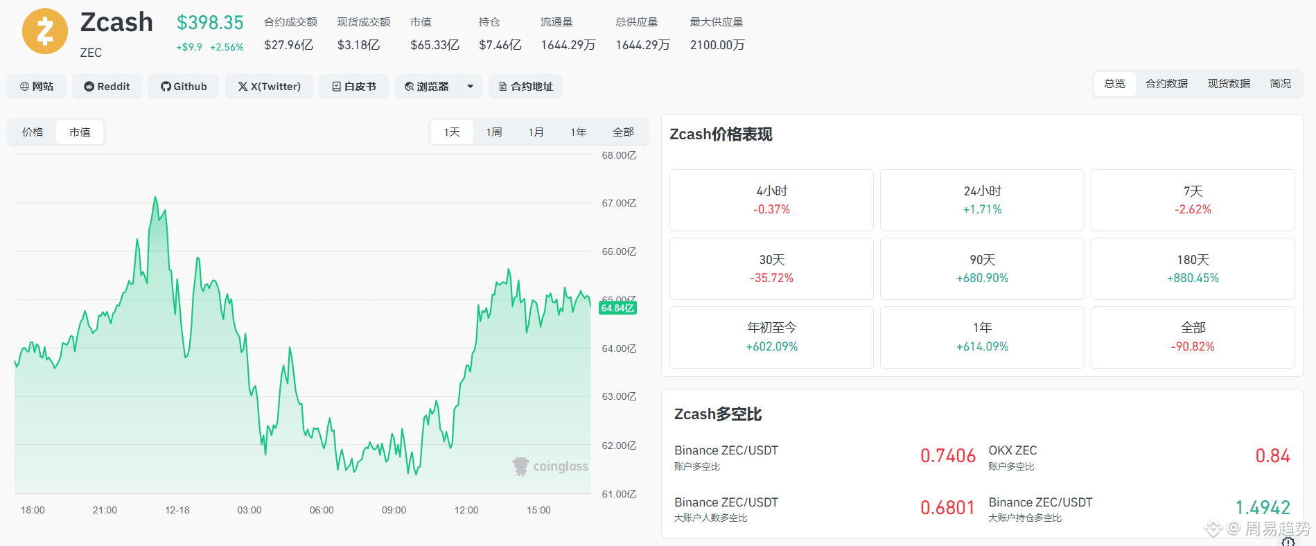Click the 64.84亿 current value marker on chart
Viewport: 1316px width, 546px height.
pos(617,308)
